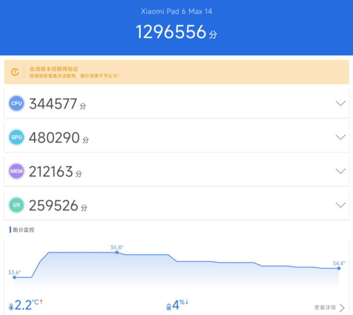Click the Xiaomi Pad 6 Max 14 title
The image size is (353, 315).
(x=176, y=11)
